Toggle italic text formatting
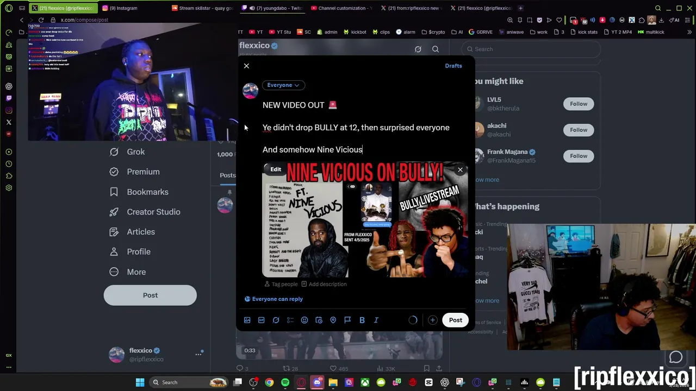696x391 pixels. pyautogui.click(x=376, y=320)
